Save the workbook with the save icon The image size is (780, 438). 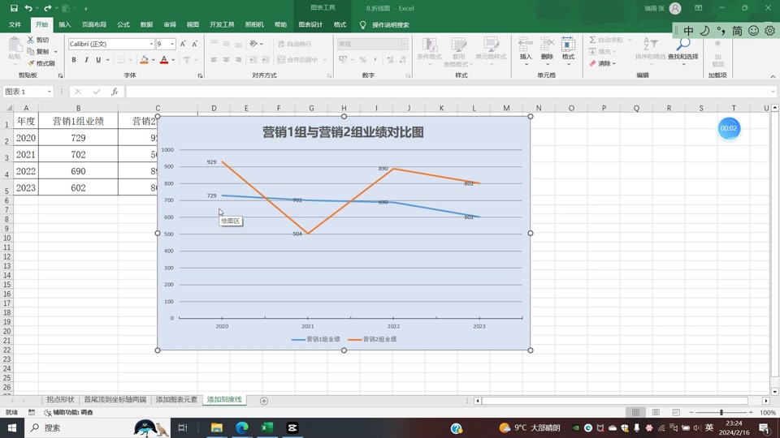tap(14, 8)
